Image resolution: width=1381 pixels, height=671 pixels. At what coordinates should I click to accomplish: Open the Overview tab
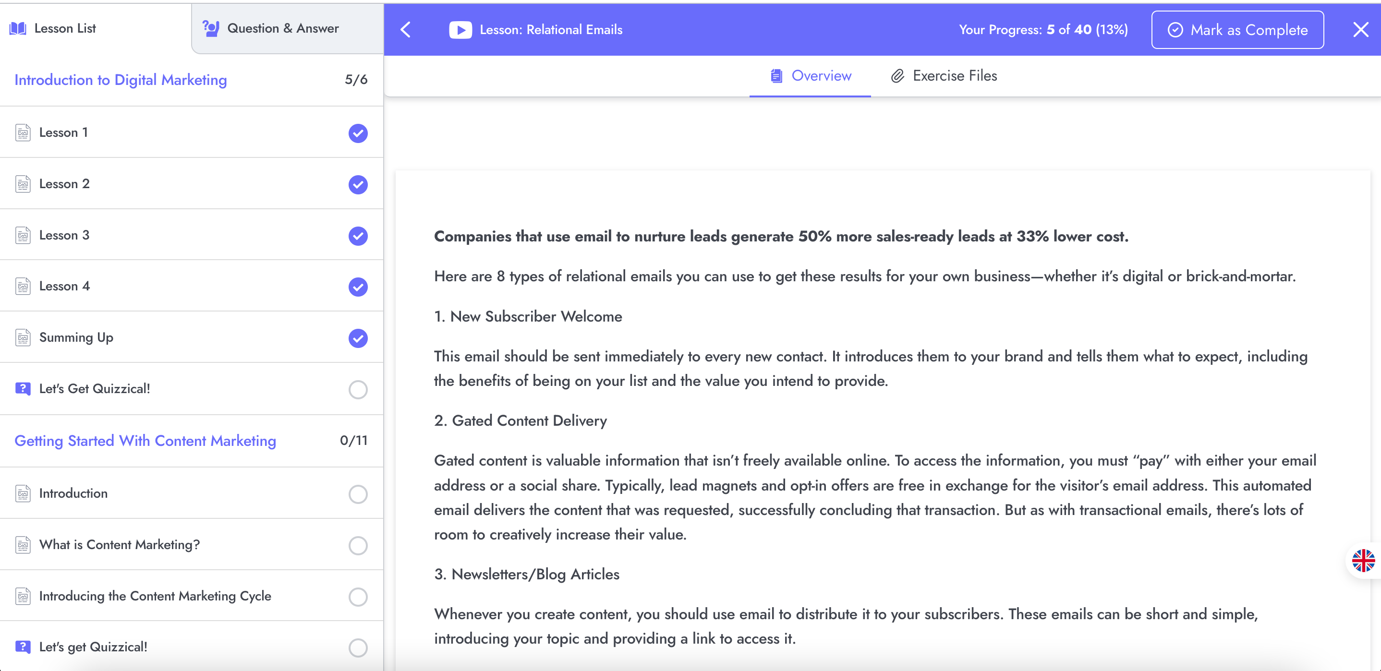pos(810,76)
